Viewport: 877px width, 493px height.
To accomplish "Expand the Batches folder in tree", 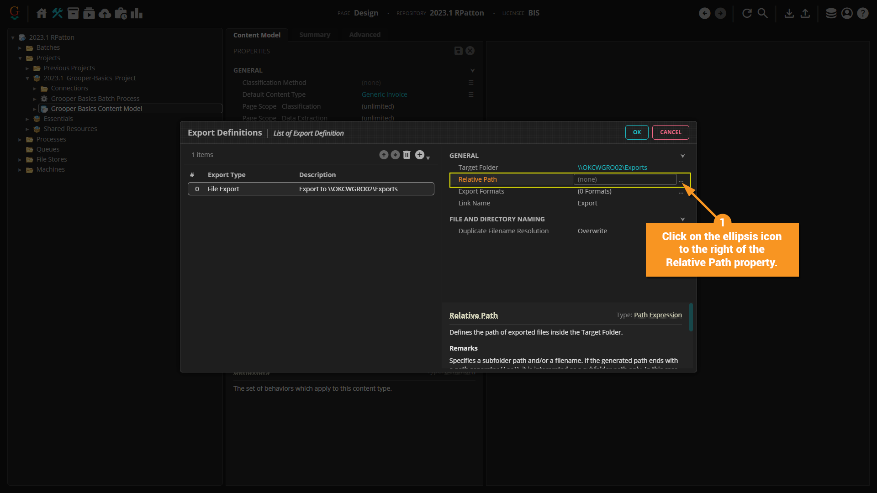I will (20, 48).
